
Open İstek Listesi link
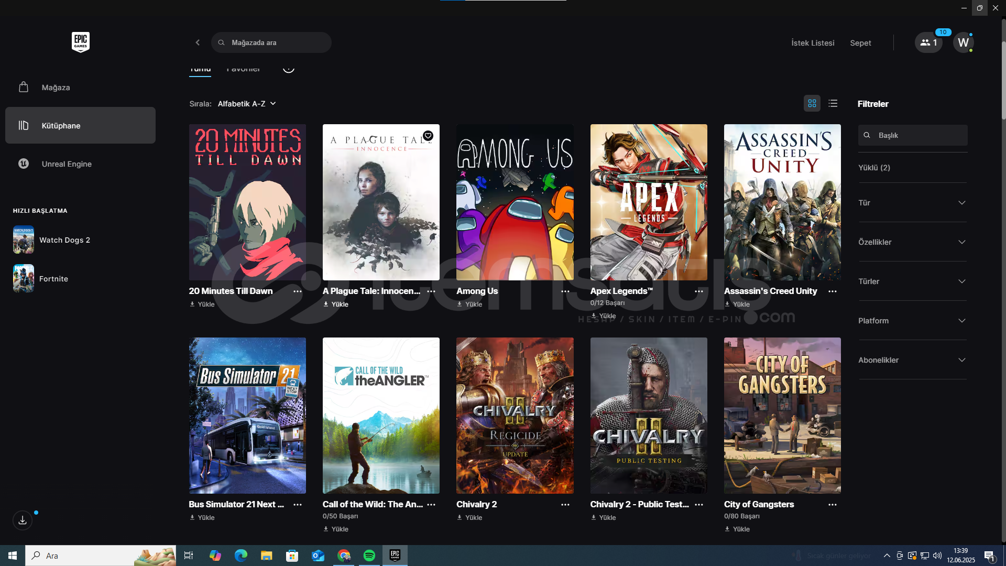coord(813,43)
